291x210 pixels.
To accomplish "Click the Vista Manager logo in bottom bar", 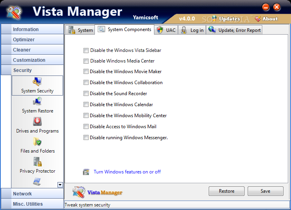I will coord(79,192).
